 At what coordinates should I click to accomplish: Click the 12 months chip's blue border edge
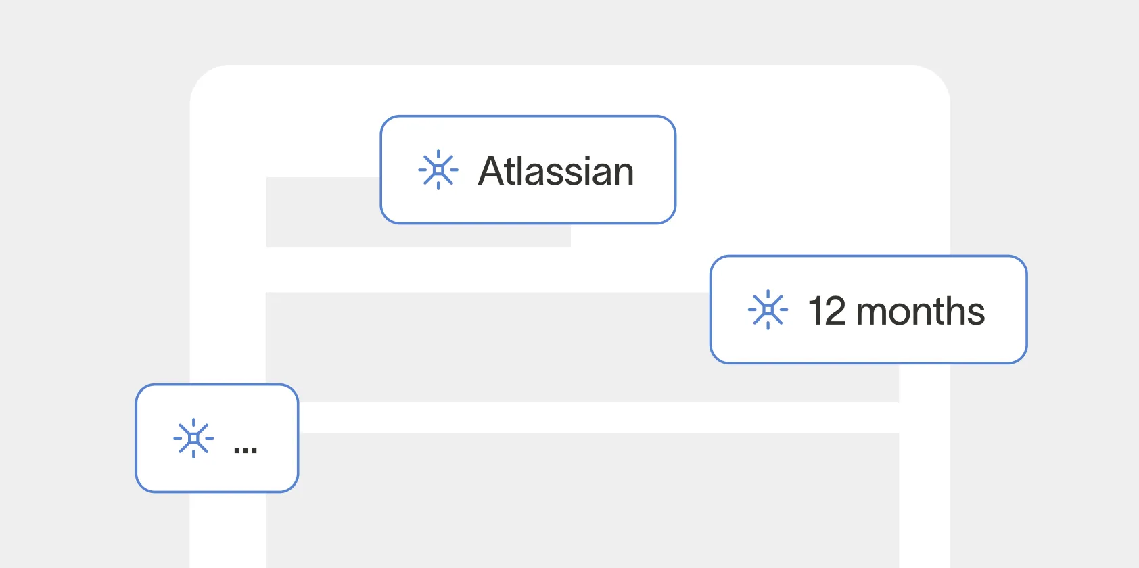pyautogui.click(x=869, y=256)
